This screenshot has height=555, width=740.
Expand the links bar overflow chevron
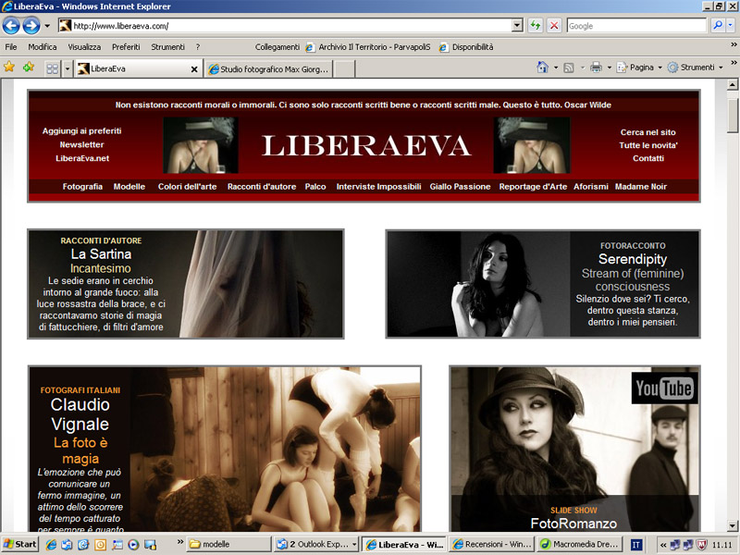734,44
